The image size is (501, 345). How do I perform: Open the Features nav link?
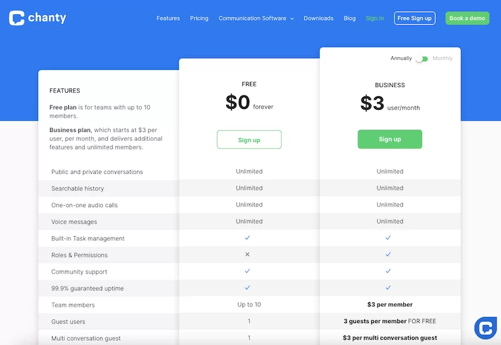click(x=168, y=18)
